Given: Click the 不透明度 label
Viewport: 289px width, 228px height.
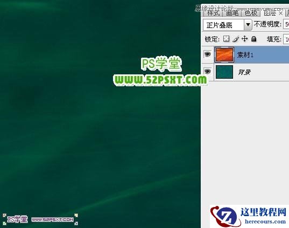Looking at the screenshot, I should 267,24.
